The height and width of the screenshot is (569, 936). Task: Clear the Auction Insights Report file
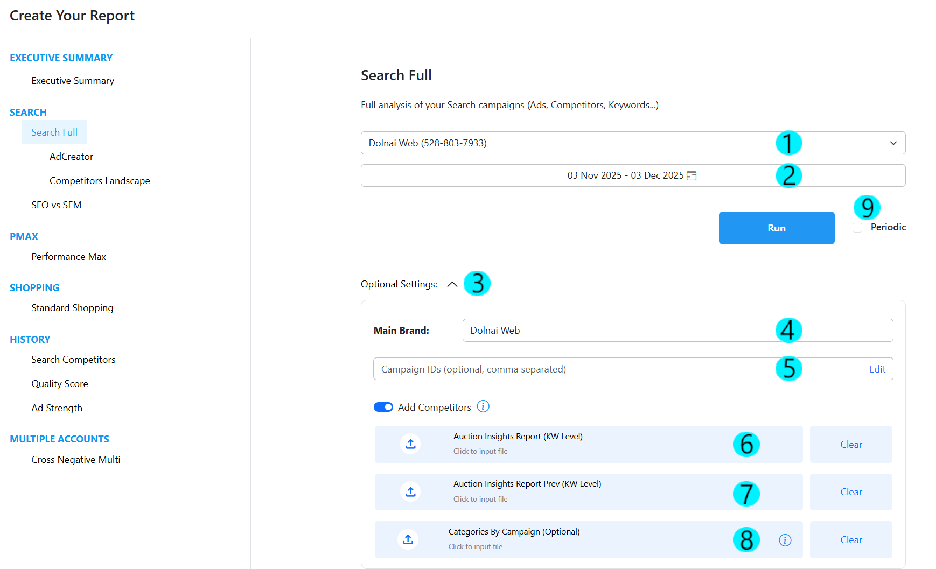850,445
